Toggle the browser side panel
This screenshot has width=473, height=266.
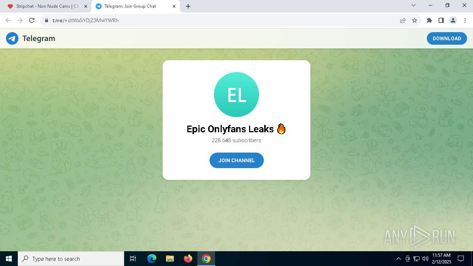(441, 20)
